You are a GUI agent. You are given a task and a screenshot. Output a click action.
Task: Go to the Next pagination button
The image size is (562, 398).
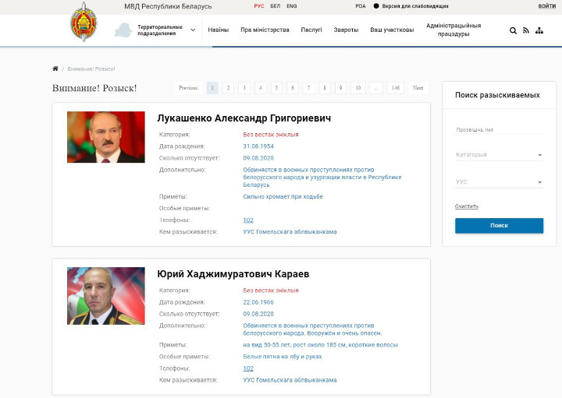pos(418,88)
